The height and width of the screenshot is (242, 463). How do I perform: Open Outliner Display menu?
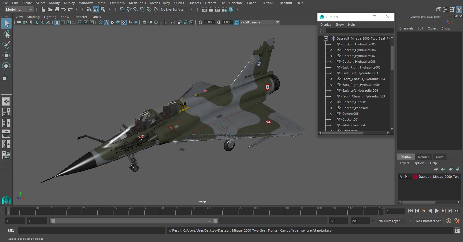point(326,25)
